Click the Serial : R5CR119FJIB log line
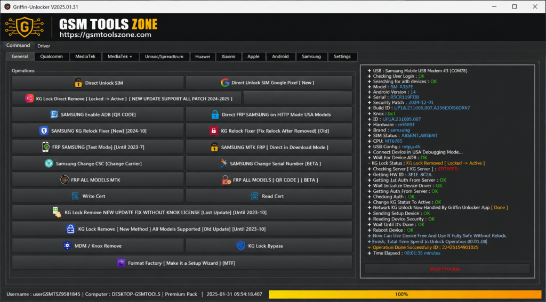Image resolution: width=546 pixels, height=302 pixels. pos(393,97)
